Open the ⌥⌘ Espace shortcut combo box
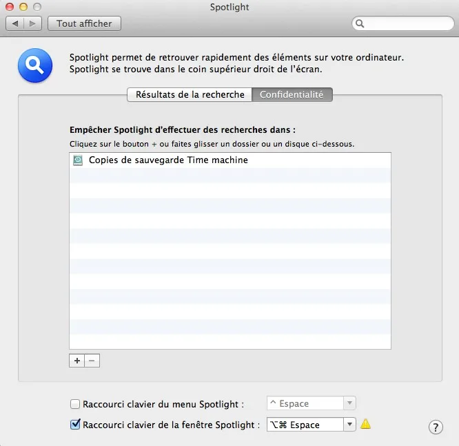459x446 pixels. (x=312, y=425)
